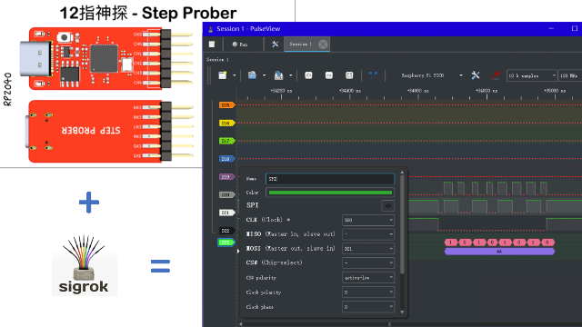Click the Run capture button
Viewport: 582px width, 327px height.
[x=240, y=45]
